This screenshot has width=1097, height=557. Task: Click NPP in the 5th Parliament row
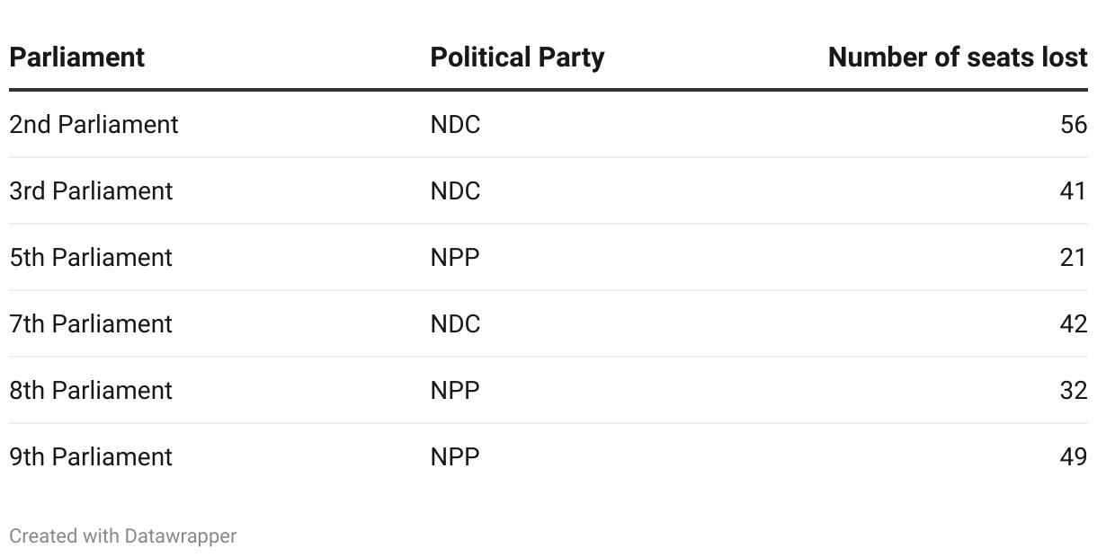[x=455, y=257]
